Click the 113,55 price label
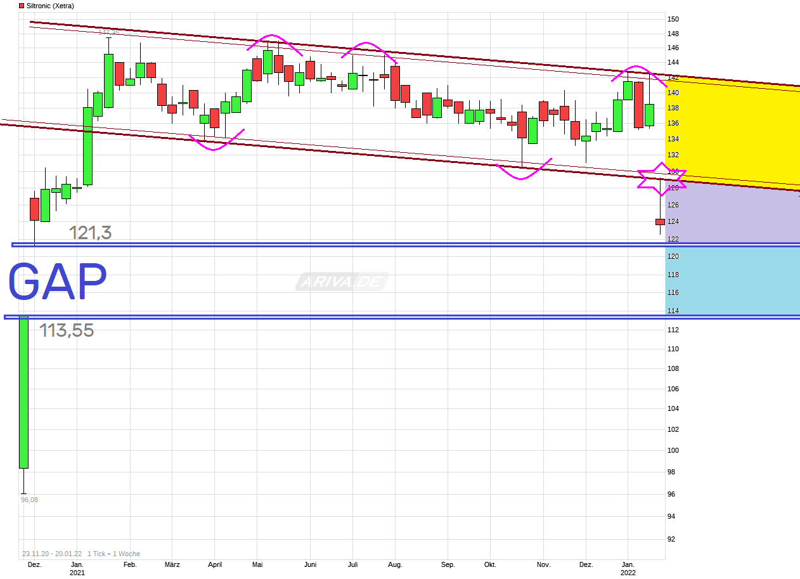Image resolution: width=800 pixels, height=579 pixels. pos(67,330)
